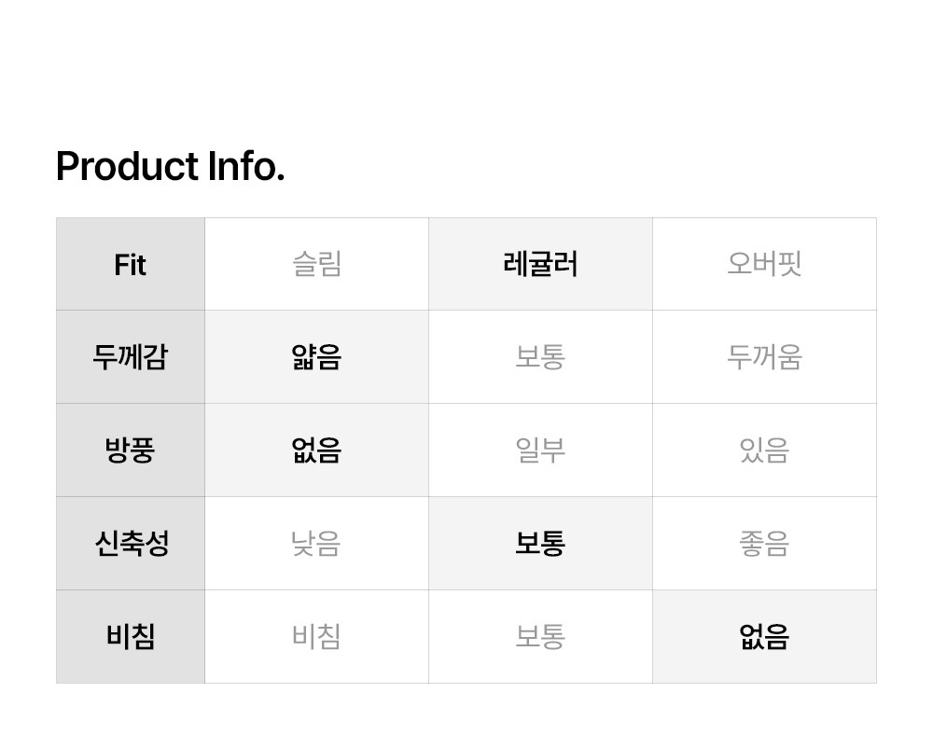The image size is (933, 748).
Task: Choose 보통 in the 비침 row
Action: (x=540, y=637)
